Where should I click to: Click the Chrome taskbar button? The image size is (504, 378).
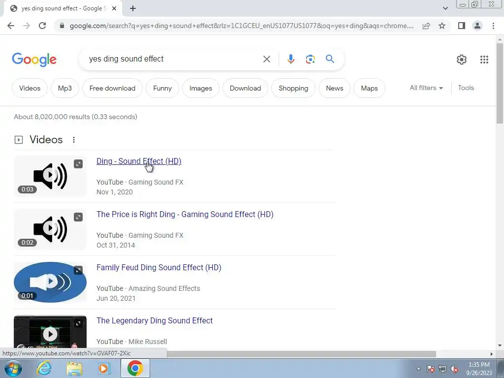[x=135, y=368]
